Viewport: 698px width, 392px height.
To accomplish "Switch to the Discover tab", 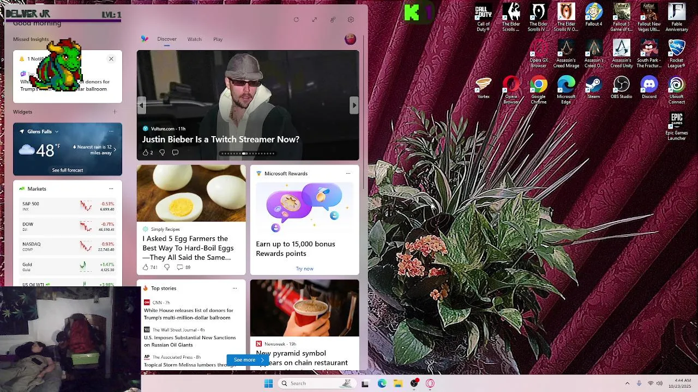I will 167,39.
